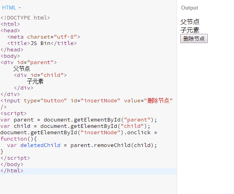Click the <!DOCTYPE html> code line
This screenshot has height=194, width=234.
click(25, 18)
